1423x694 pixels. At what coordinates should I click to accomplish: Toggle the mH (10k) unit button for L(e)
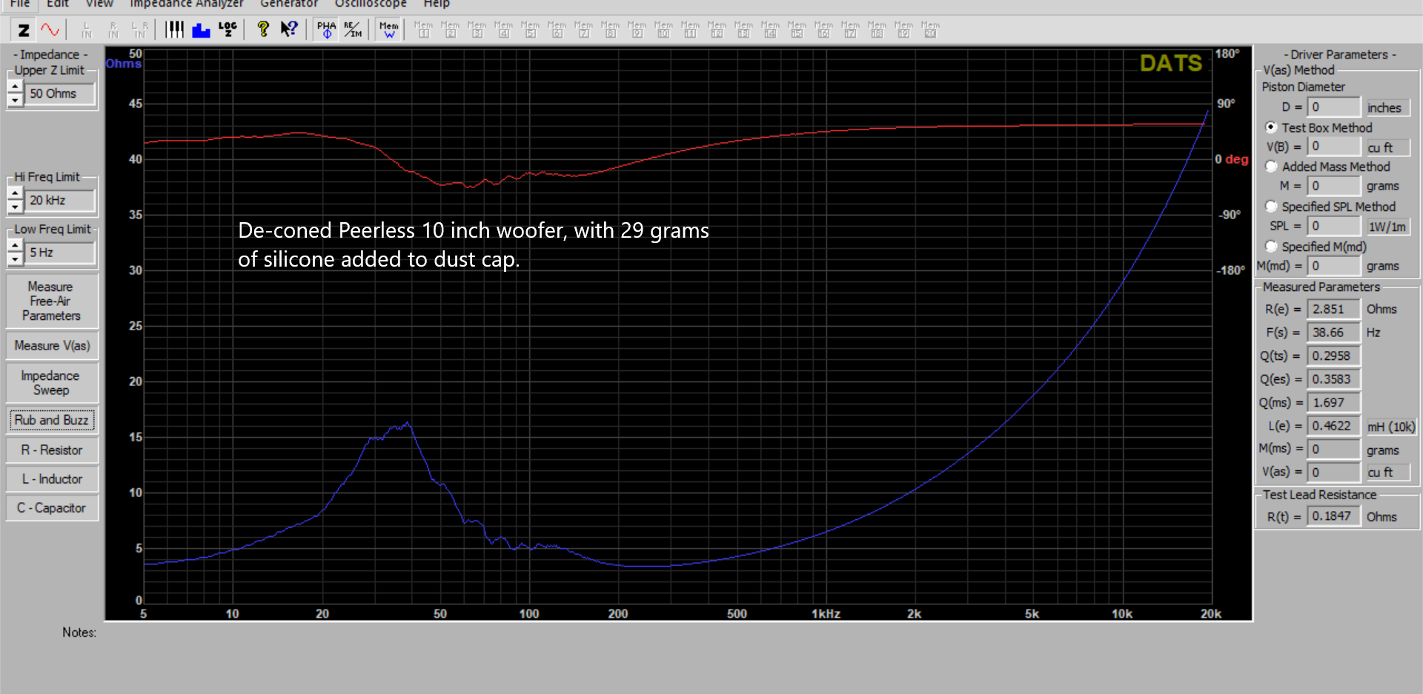tap(1391, 427)
